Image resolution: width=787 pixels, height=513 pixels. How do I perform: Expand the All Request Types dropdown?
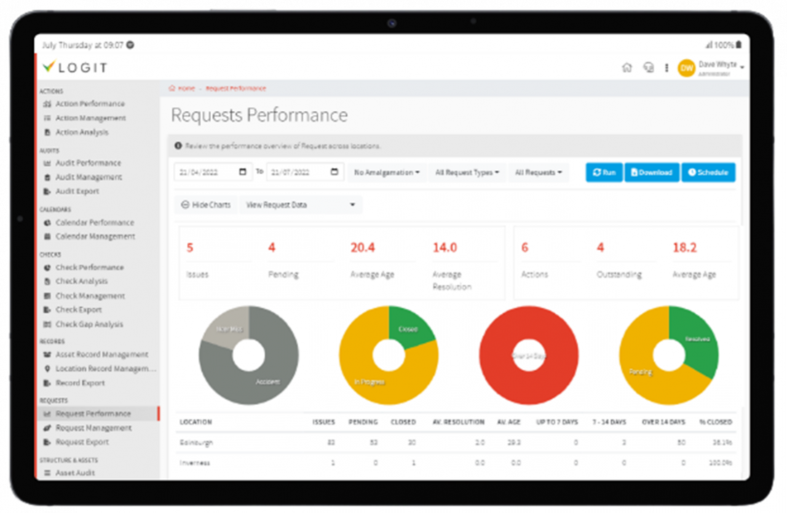tap(467, 173)
